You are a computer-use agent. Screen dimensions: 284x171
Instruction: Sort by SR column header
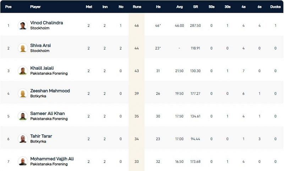(196, 7)
